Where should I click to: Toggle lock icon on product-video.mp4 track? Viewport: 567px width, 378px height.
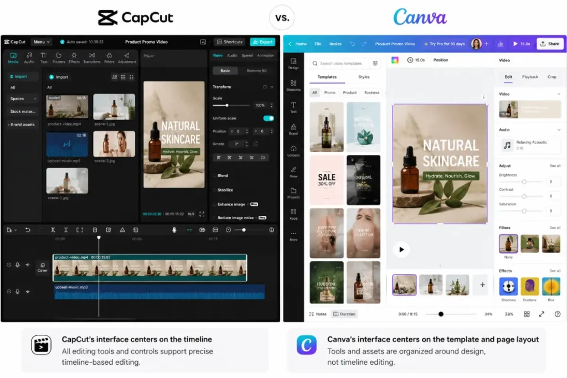tap(28, 265)
